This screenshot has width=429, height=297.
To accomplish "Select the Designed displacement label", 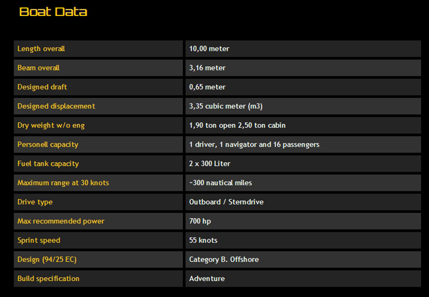I will pos(56,106).
